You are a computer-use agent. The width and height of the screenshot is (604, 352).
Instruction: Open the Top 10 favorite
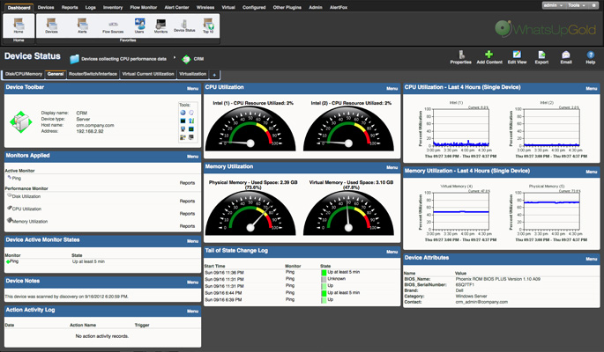click(x=208, y=26)
